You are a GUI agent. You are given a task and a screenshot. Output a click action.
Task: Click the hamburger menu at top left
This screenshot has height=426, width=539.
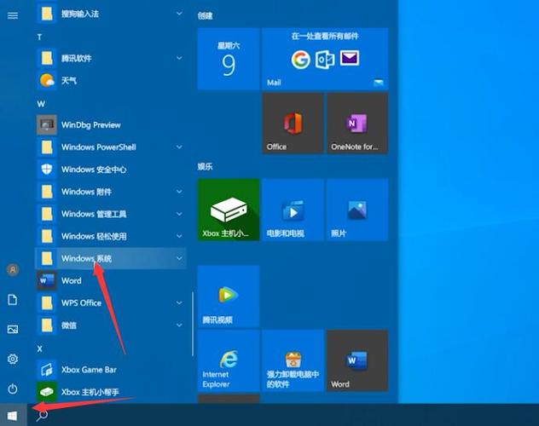click(13, 15)
